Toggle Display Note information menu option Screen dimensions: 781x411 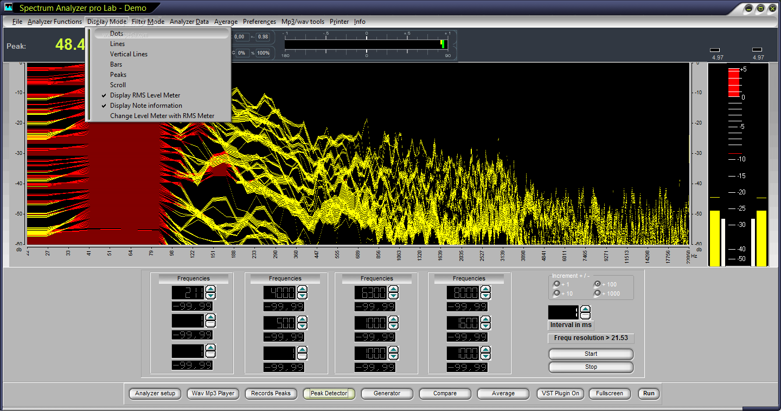click(161, 106)
